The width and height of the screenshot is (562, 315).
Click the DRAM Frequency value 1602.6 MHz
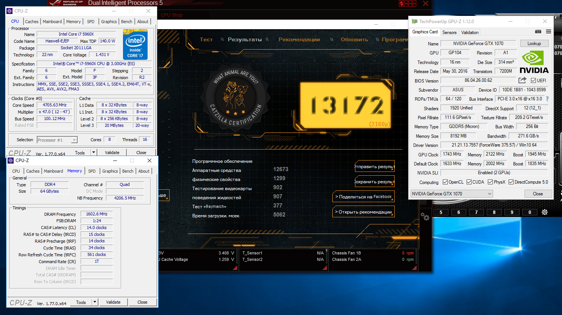click(97, 214)
